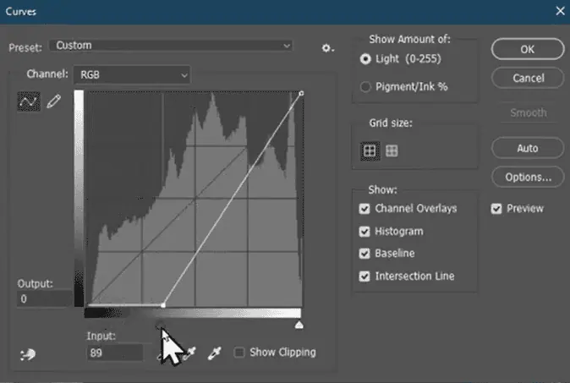
Task: Enable Show Clipping checkbox
Action: 239,352
